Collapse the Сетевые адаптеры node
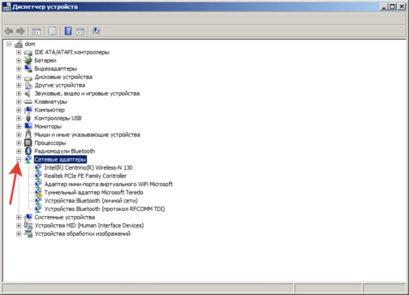This screenshot has width=409, height=295. click(x=19, y=160)
